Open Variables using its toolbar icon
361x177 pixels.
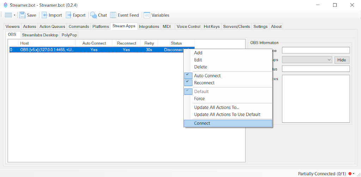(x=147, y=15)
